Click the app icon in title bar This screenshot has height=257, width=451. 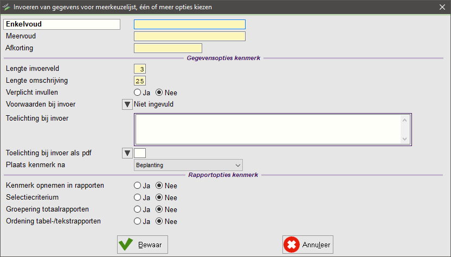7,7
